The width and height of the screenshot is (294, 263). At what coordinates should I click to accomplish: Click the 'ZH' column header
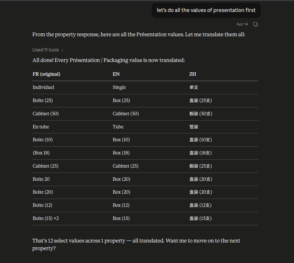(192, 74)
